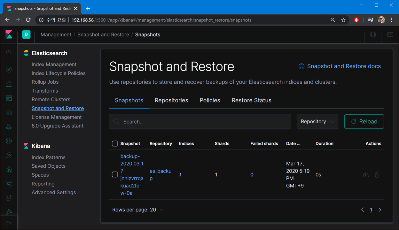Open 8.0 Upgrade Assistant menu item
The width and height of the screenshot is (399, 230).
[x=58, y=126]
